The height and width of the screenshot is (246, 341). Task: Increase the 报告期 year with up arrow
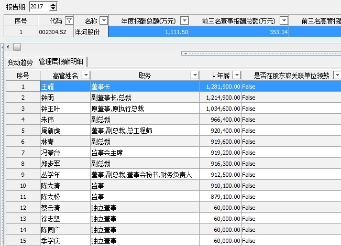53,4
